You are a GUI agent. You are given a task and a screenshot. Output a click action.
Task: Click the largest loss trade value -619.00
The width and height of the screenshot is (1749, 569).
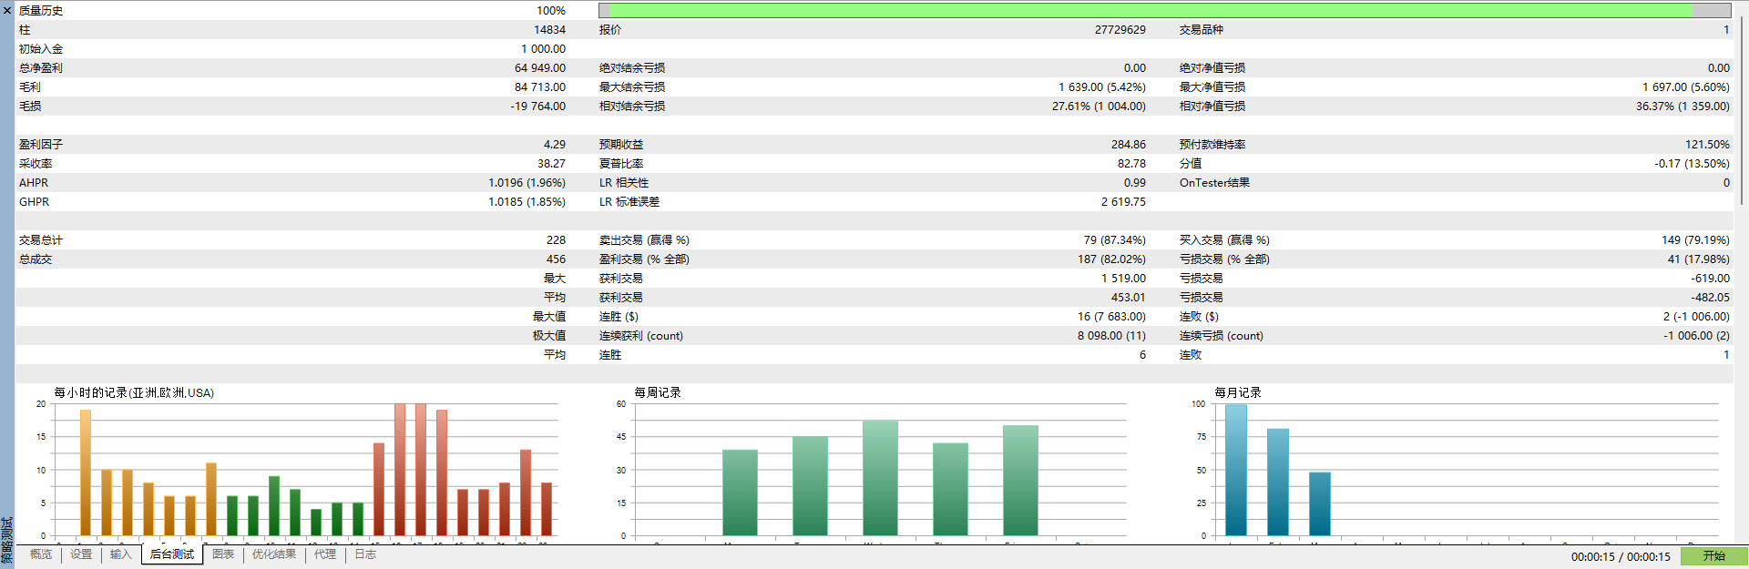pos(1711,279)
